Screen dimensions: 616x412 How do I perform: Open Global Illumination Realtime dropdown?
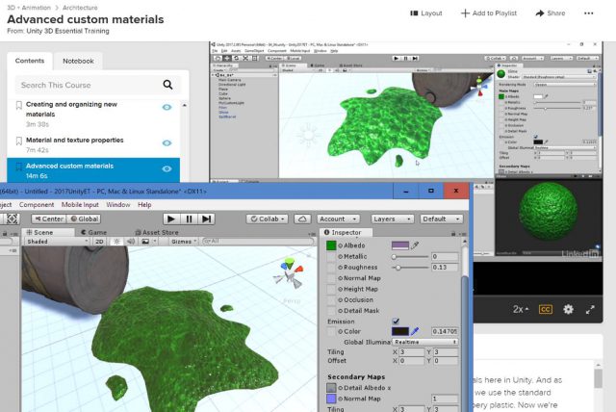(x=425, y=342)
